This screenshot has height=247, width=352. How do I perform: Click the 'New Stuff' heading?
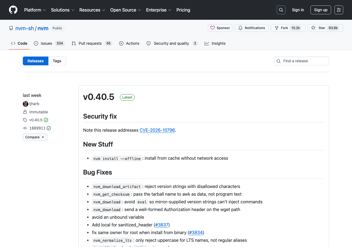pos(98,144)
